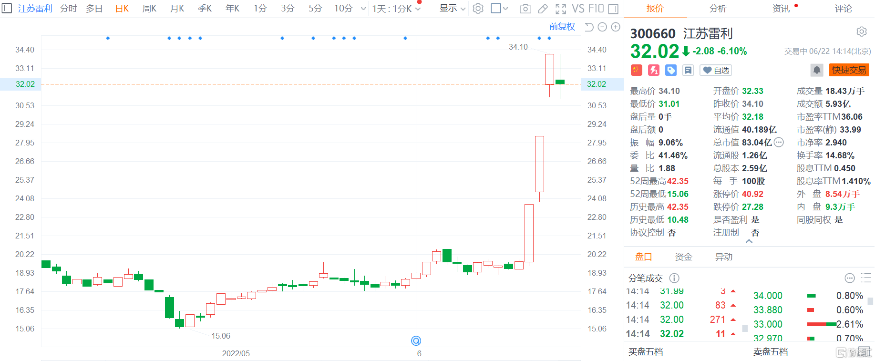The width and height of the screenshot is (875, 361).
Task: Switch to 多日 multi-day view
Action: 94,9
